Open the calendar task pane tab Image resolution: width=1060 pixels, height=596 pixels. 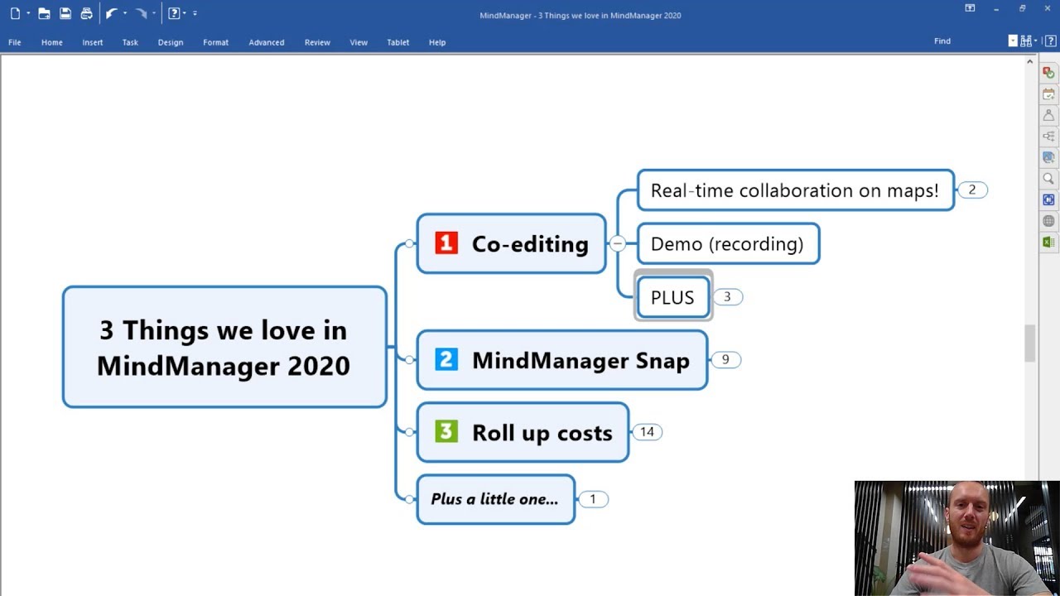pyautogui.click(x=1048, y=94)
